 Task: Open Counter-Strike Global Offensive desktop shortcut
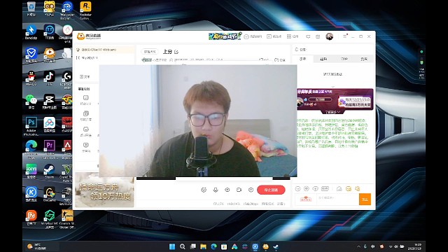67,219
